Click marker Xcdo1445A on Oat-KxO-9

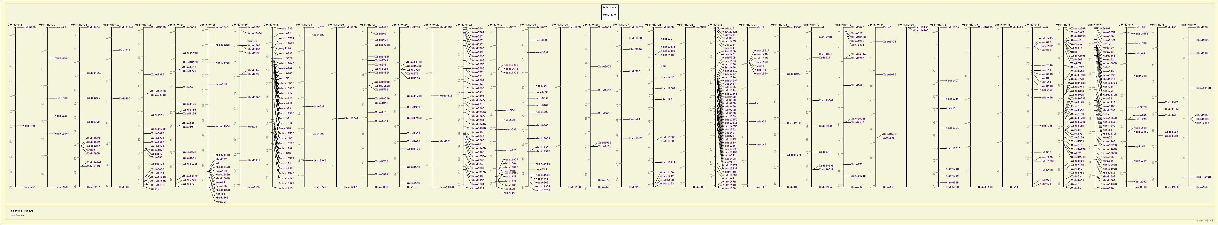pyautogui.click(x=1203, y=88)
